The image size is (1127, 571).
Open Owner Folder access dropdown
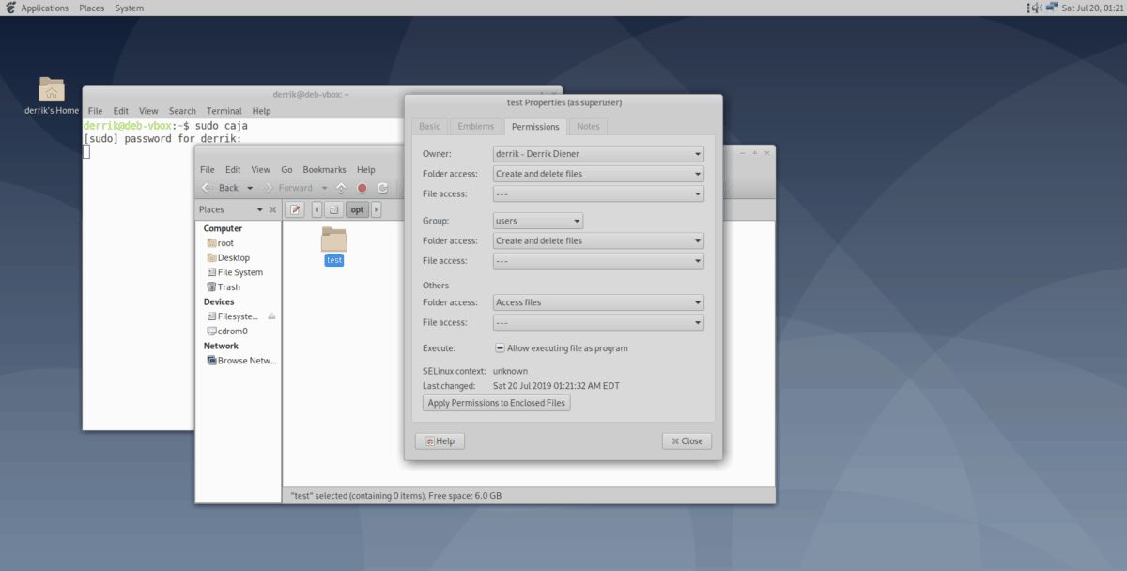tap(598, 174)
